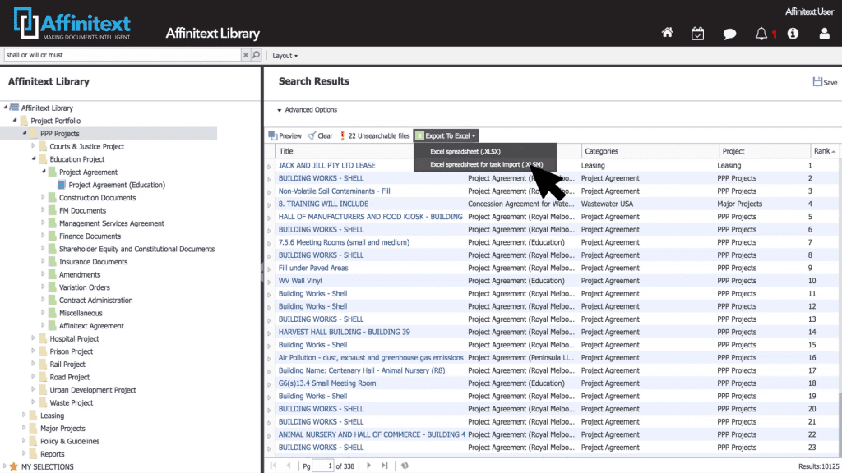
Task: Select Rail Project folder
Action: point(67,365)
